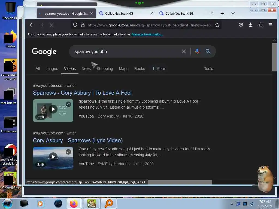The height and width of the screenshot is (209, 279).
Task: Close the second CollabNet SearXNG tab
Action: point(212,13)
